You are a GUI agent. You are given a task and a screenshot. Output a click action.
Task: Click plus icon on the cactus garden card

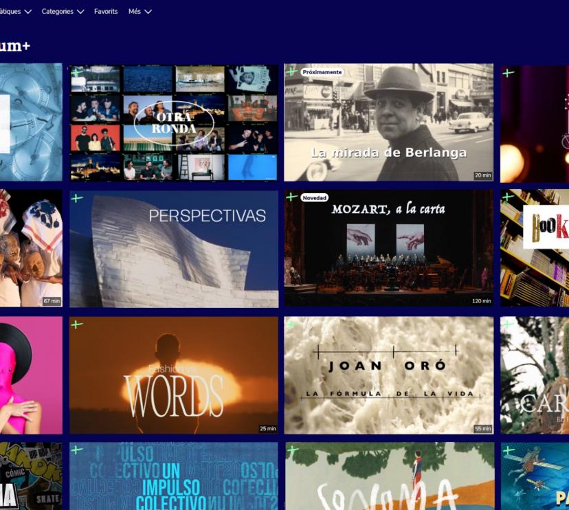(508, 324)
